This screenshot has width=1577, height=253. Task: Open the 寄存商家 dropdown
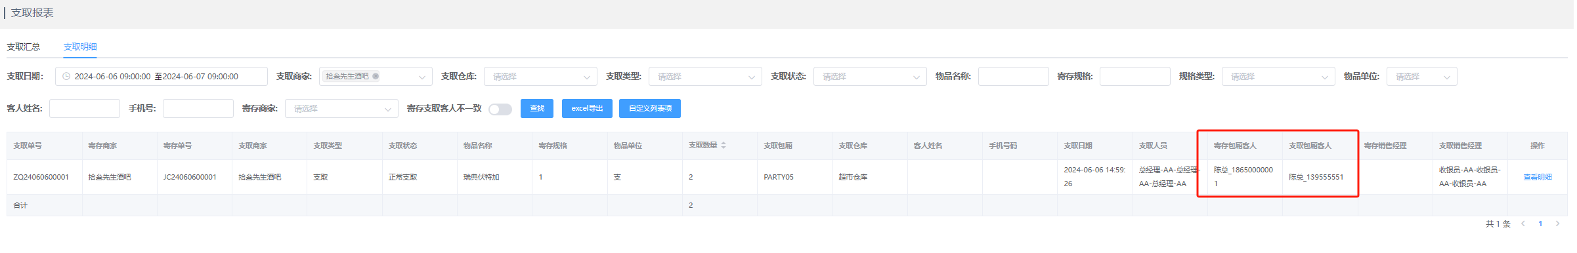tap(341, 109)
